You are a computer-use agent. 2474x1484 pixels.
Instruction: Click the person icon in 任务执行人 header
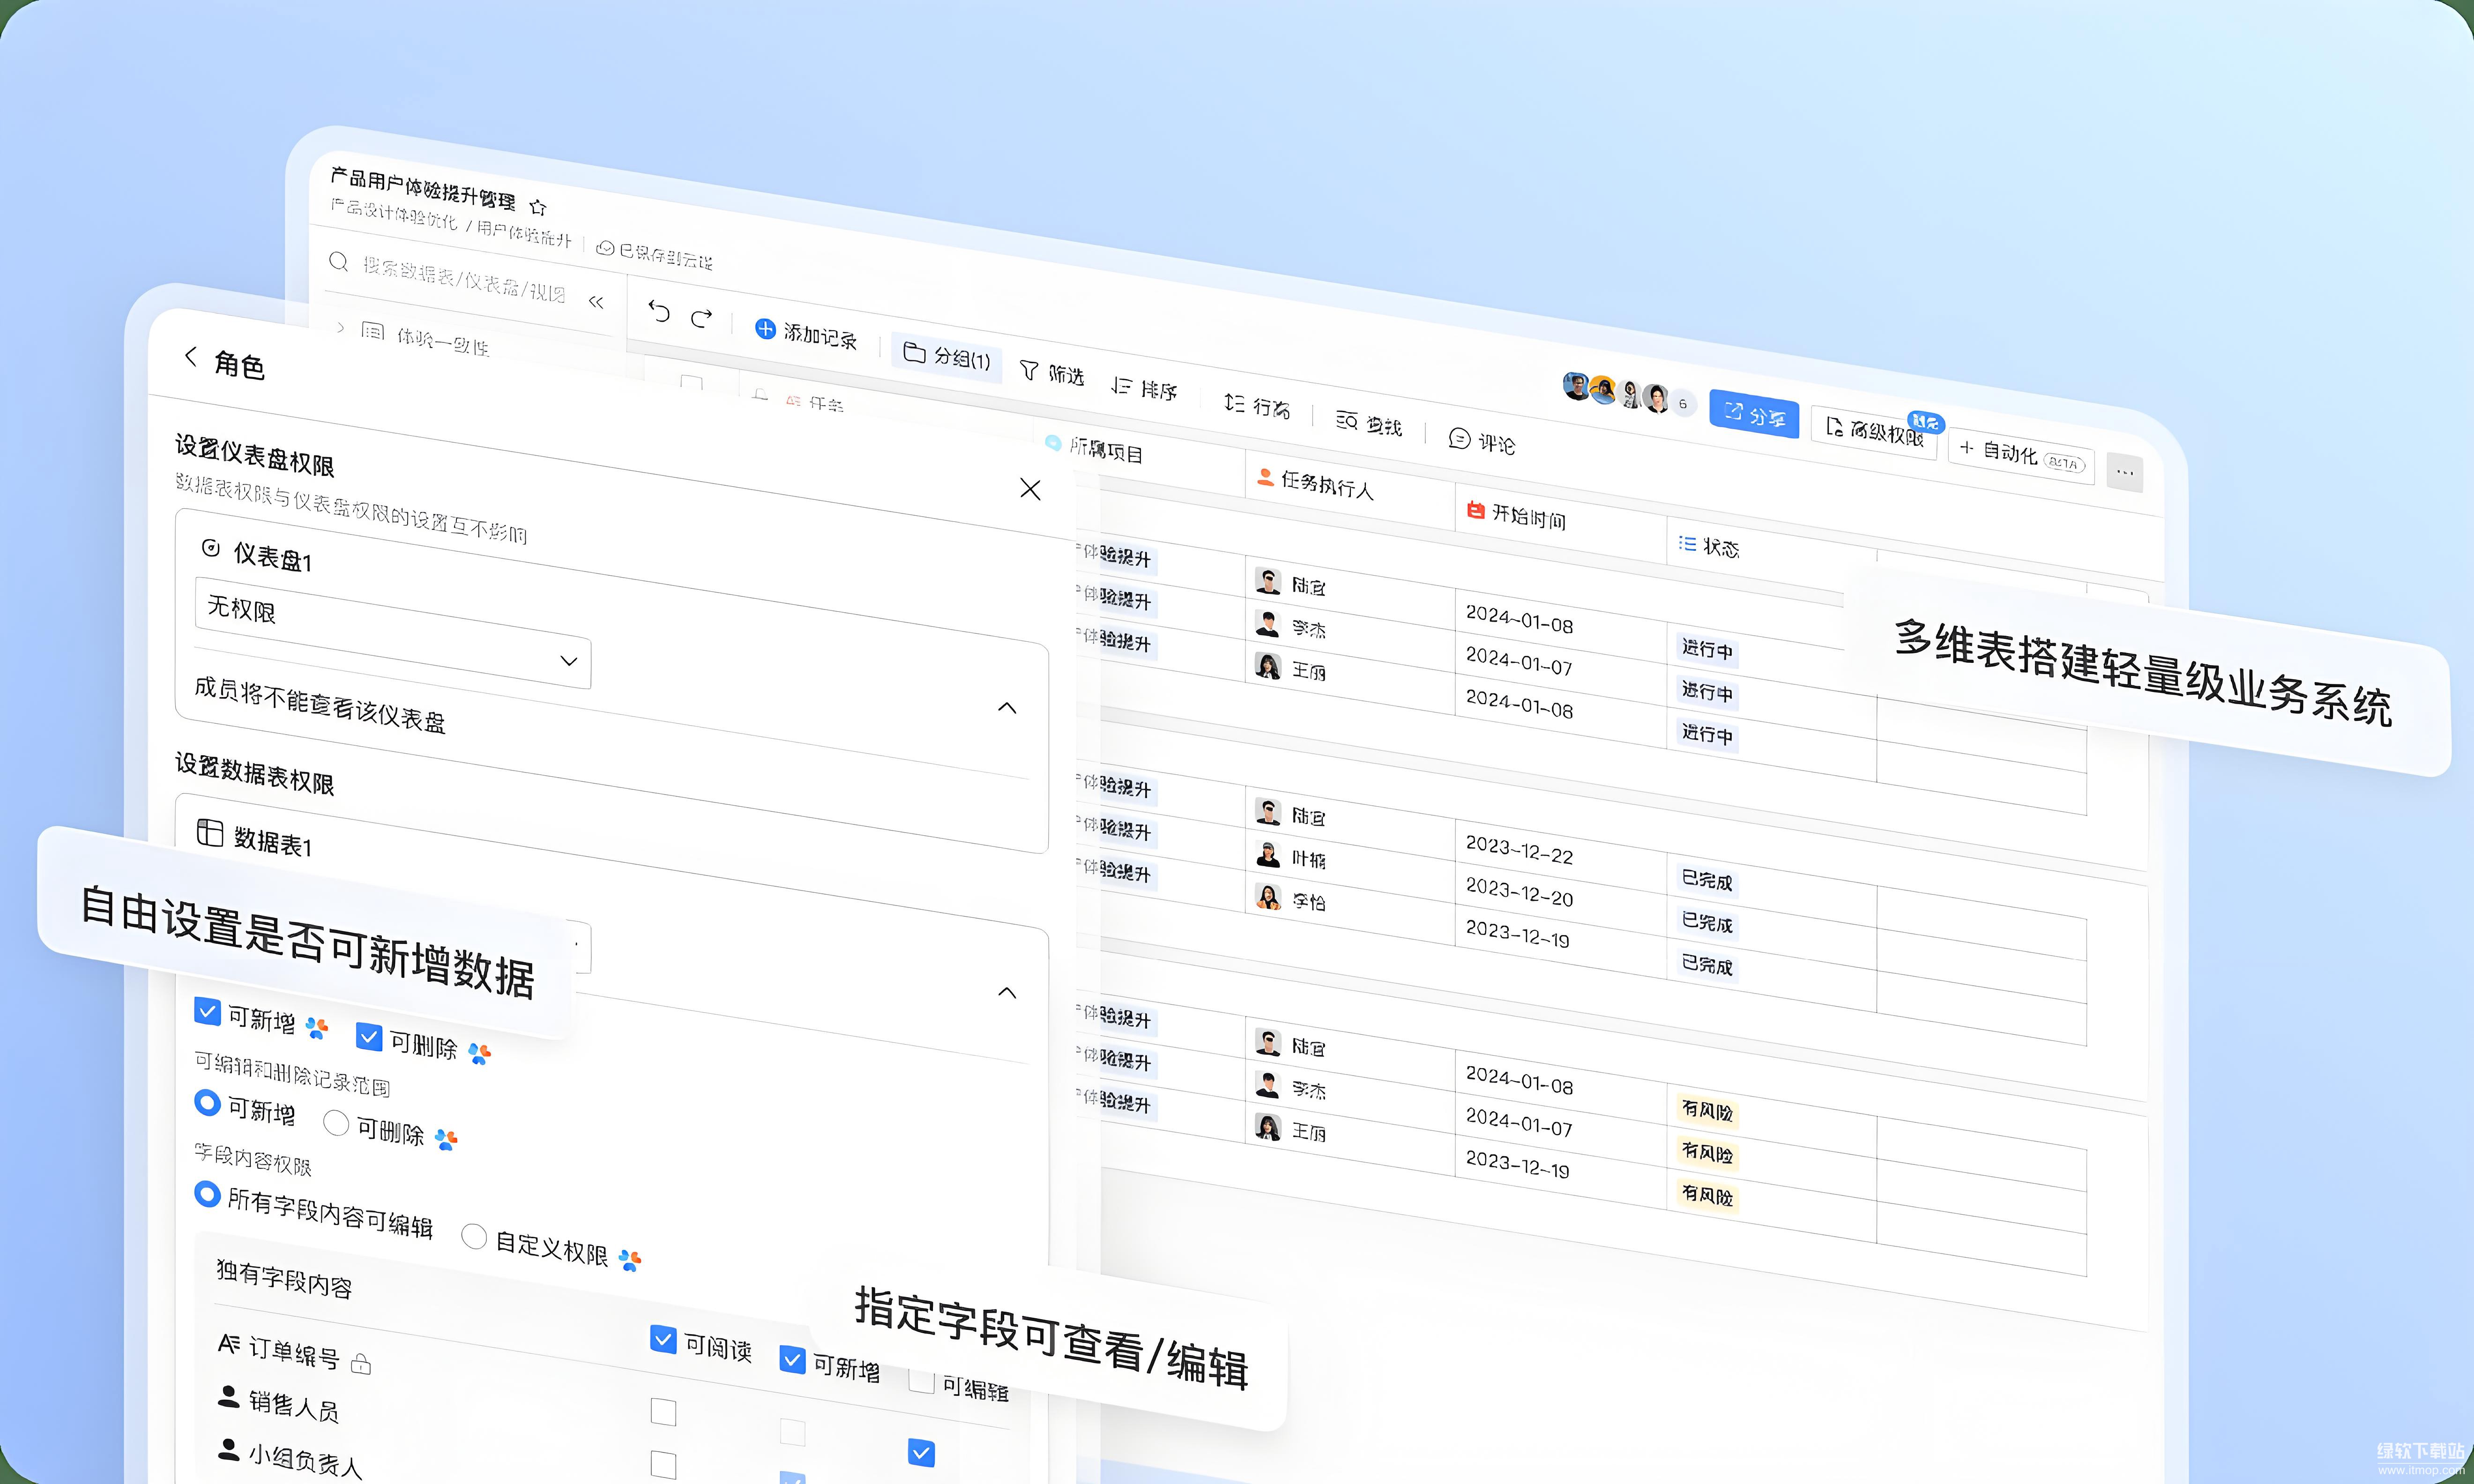click(x=1265, y=477)
